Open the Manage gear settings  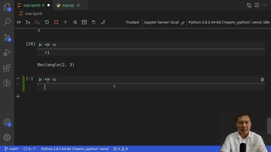click(7, 137)
